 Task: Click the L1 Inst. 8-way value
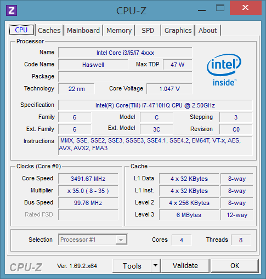click(x=237, y=191)
